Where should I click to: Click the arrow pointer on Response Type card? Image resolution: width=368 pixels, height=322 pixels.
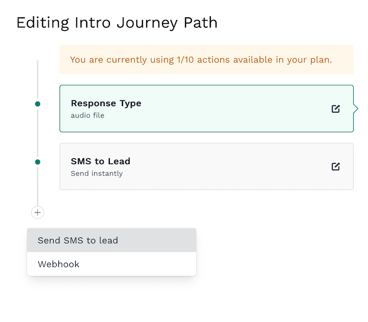pos(356,109)
